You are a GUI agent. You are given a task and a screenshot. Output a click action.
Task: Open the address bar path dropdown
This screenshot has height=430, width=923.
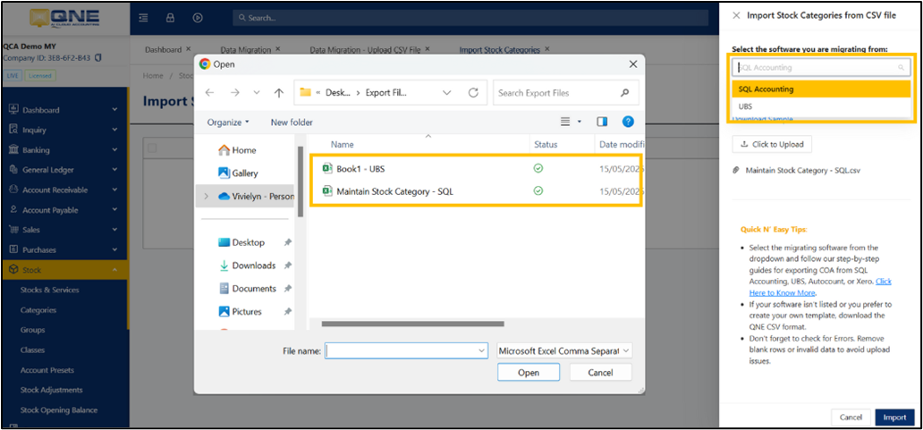447,93
